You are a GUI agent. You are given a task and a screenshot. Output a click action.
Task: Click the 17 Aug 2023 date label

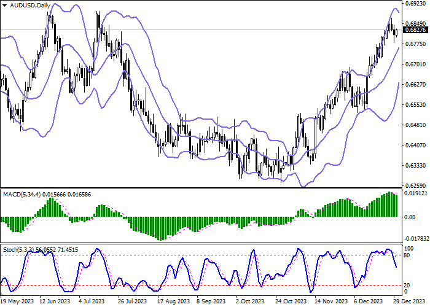coord(173,301)
